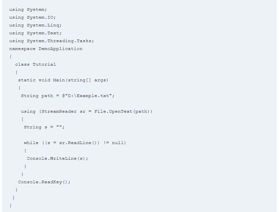279x212 pixels.
Task: Click the 'Console.ReadKey();' statement
Action: pos(44,182)
